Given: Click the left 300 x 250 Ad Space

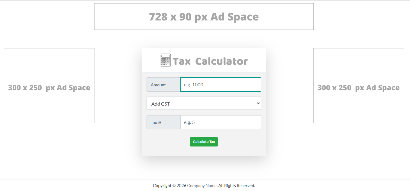Looking at the screenshot, I should (49, 85).
